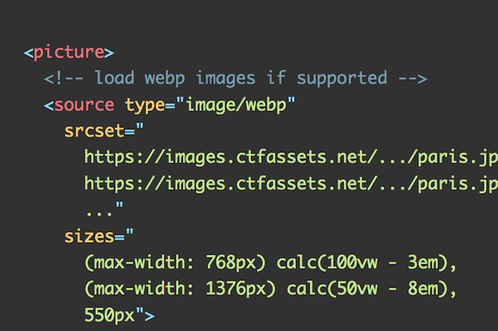Click the type attribute name
This screenshot has width=498, height=331.
[x=145, y=105]
